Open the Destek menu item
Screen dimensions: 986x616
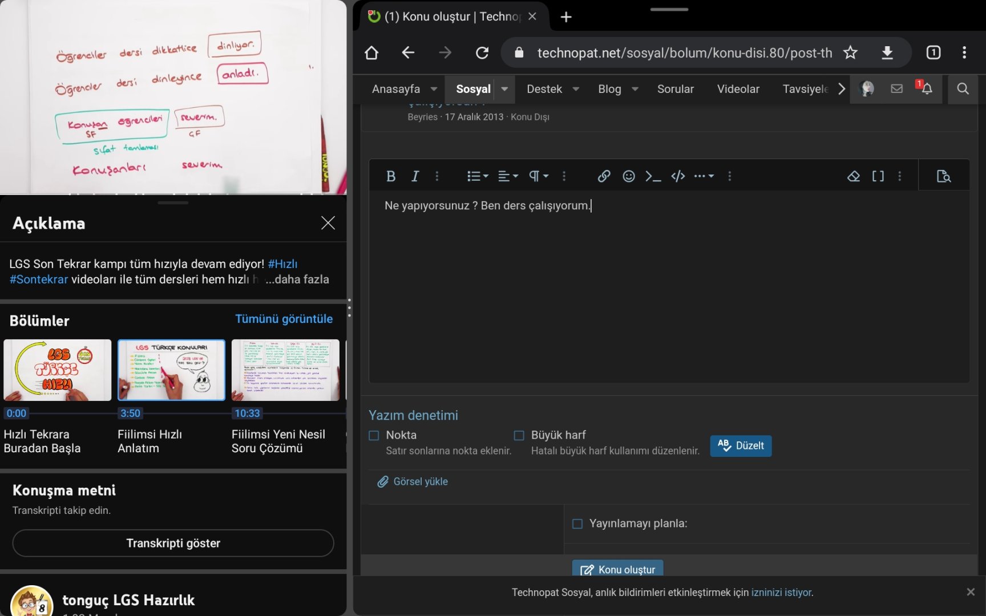pos(544,89)
